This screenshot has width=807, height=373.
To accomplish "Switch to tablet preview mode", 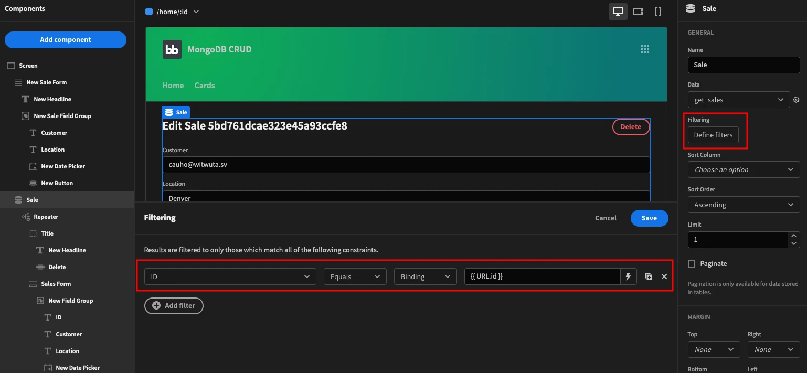I will coord(638,12).
